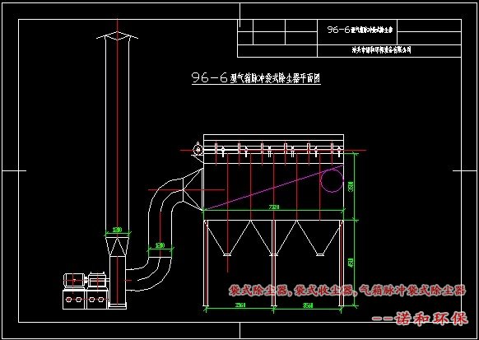Viewport: 479px width, 340px height.
Task: Click the right hopper discharge outlet
Action: click(x=320, y=254)
